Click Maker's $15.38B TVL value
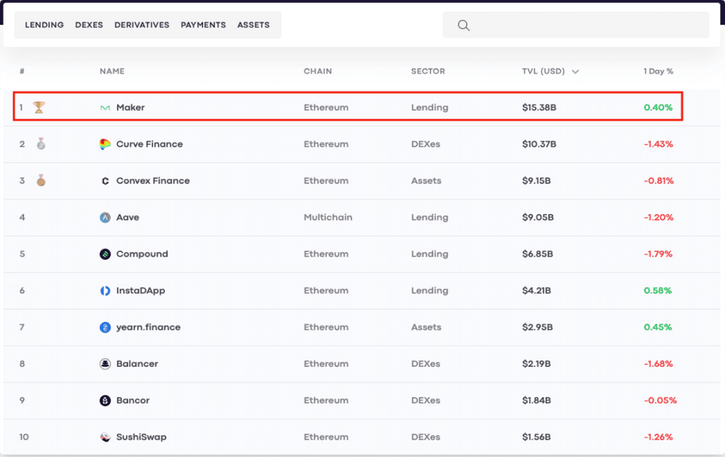The width and height of the screenshot is (725, 457). (x=539, y=108)
